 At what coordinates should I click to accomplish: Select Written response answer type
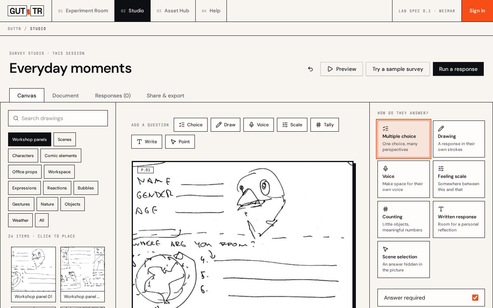[x=459, y=219]
